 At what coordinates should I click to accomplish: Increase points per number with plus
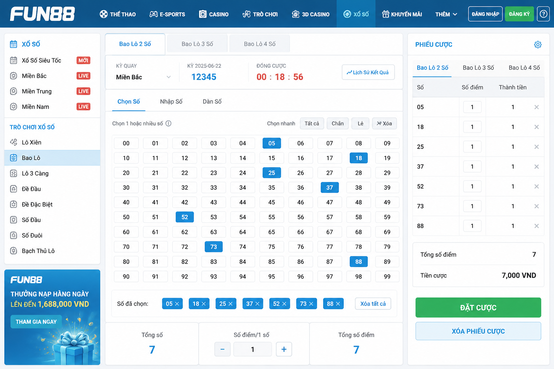coord(284,349)
